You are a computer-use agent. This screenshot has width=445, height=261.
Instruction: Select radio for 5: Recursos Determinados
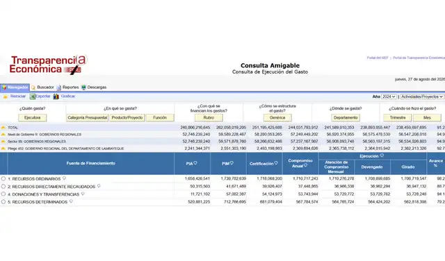click(x=3, y=202)
